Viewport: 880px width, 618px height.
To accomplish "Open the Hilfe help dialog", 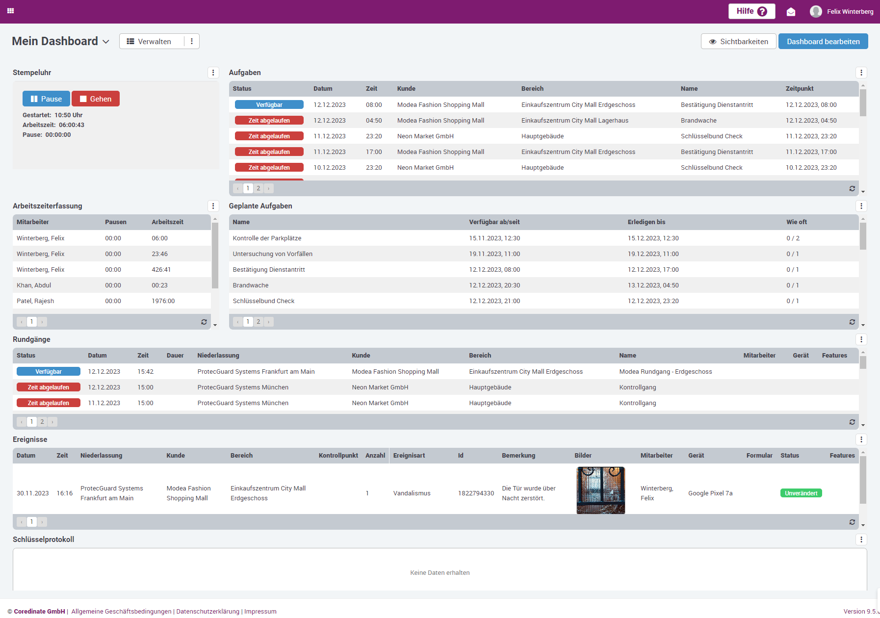I will coord(751,10).
